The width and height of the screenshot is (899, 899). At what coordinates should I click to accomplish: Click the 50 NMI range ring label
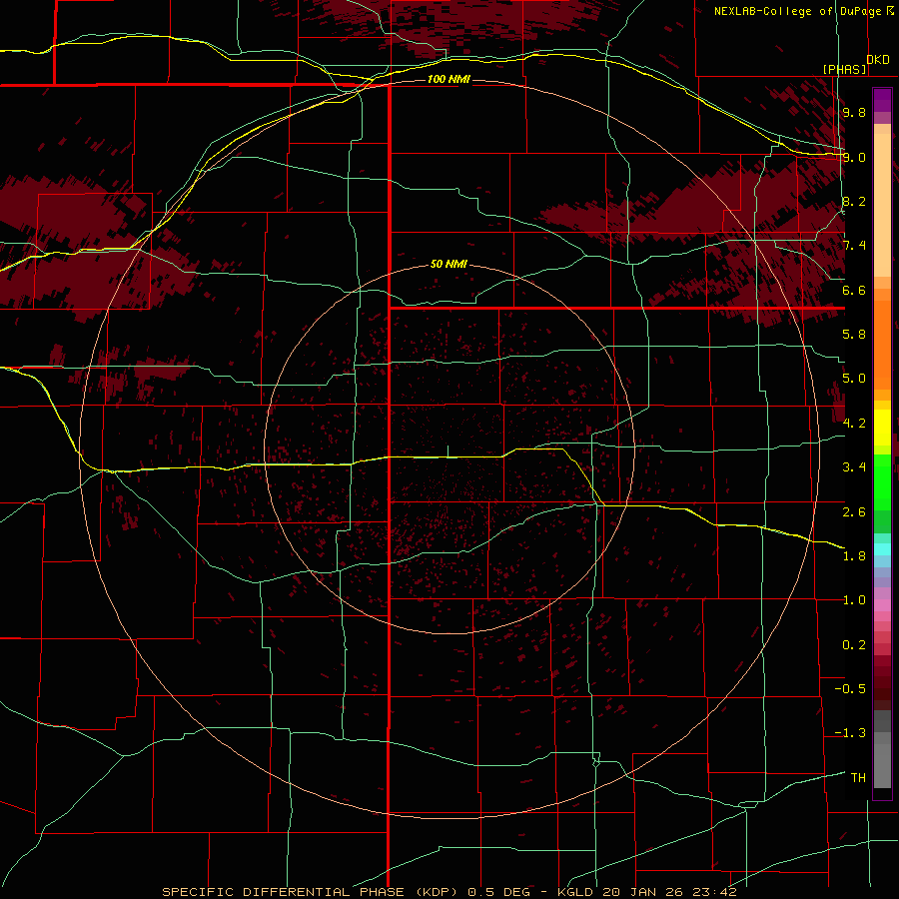[x=449, y=264]
